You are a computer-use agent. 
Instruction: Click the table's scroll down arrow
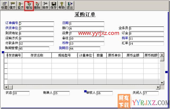(162, 83)
